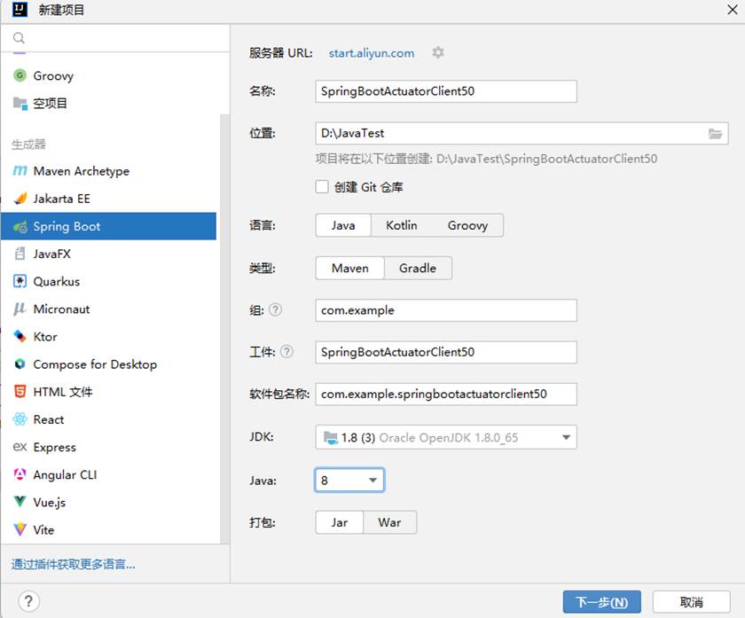Click the Compose for Desktop icon
This screenshot has height=618, width=745.
pos(20,364)
